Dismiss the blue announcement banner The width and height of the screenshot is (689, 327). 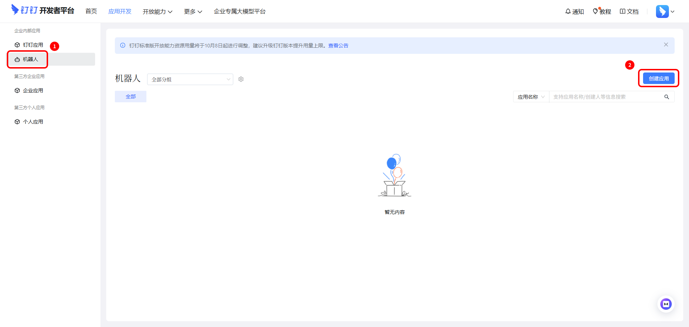tap(666, 45)
